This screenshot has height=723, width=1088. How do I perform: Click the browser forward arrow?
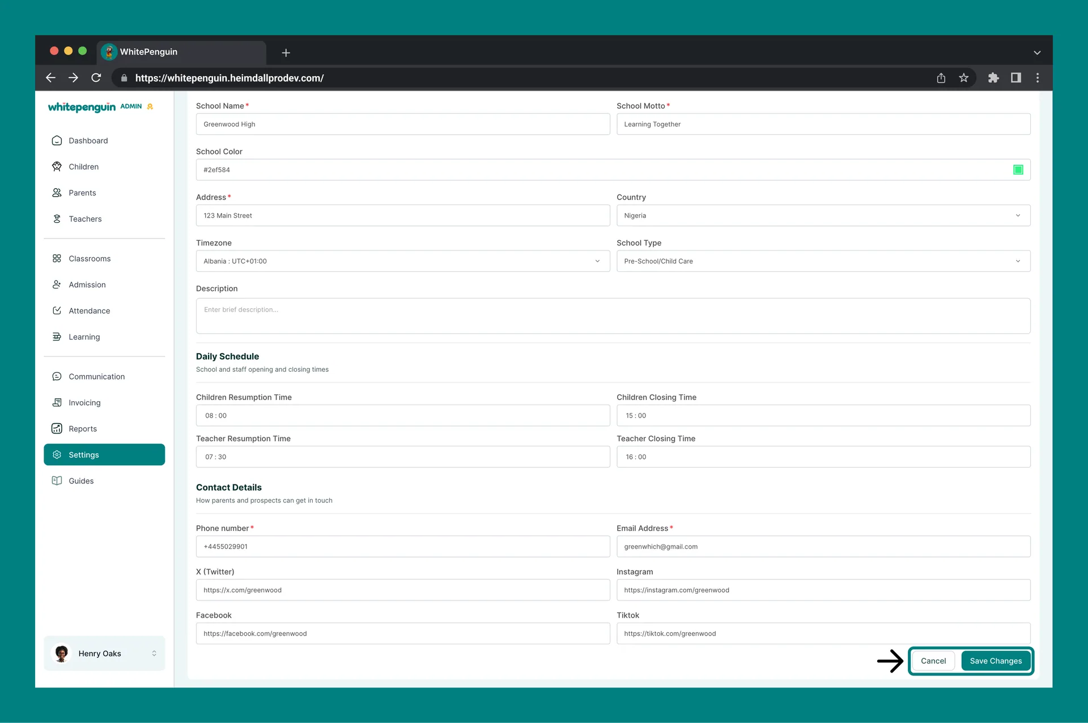[x=73, y=78]
